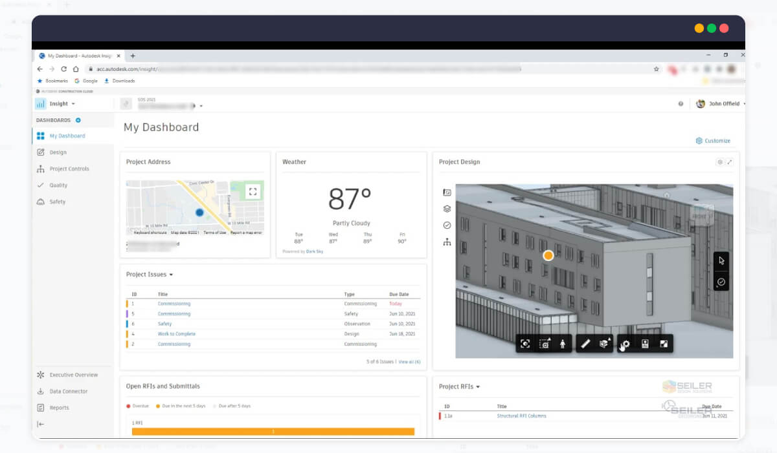Switch to the Quality dashboard
The height and width of the screenshot is (453, 777).
[57, 185]
